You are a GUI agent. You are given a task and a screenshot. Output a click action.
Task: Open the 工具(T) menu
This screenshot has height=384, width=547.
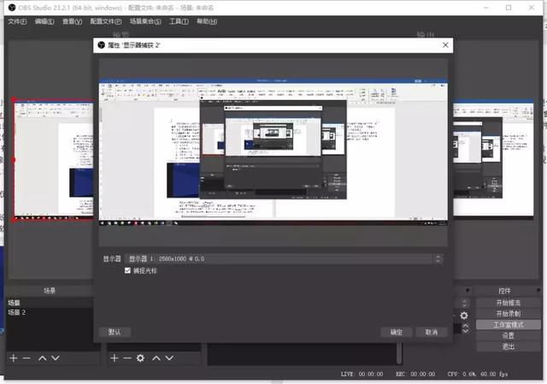click(x=179, y=21)
